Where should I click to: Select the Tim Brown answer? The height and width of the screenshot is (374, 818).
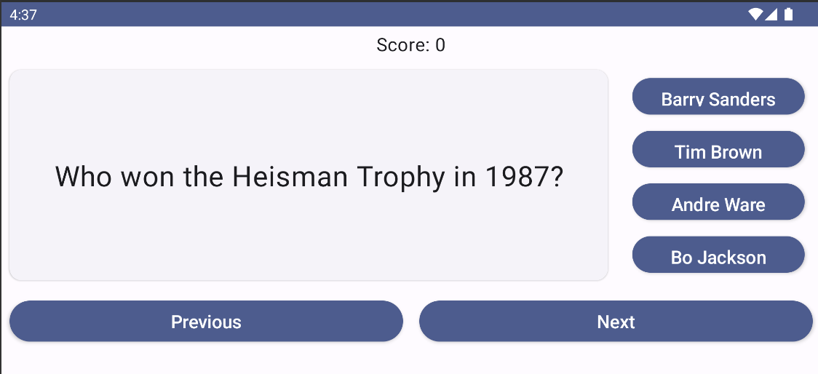point(718,149)
